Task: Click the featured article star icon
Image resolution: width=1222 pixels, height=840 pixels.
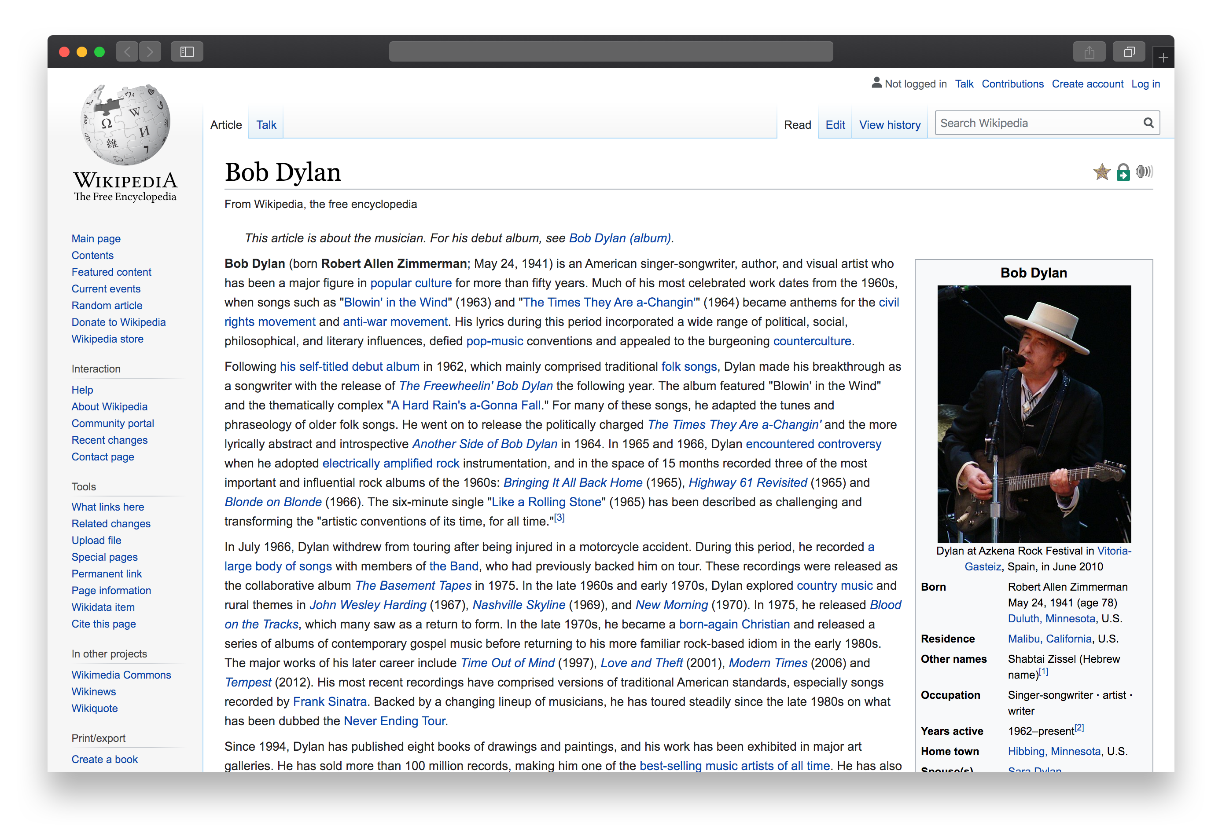Action: click(x=1102, y=172)
